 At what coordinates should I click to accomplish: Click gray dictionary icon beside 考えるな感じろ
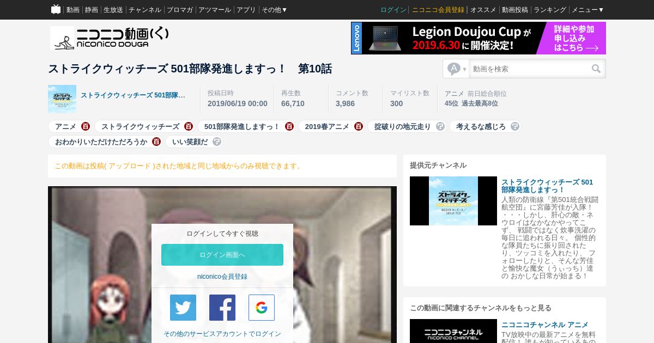pyautogui.click(x=515, y=126)
